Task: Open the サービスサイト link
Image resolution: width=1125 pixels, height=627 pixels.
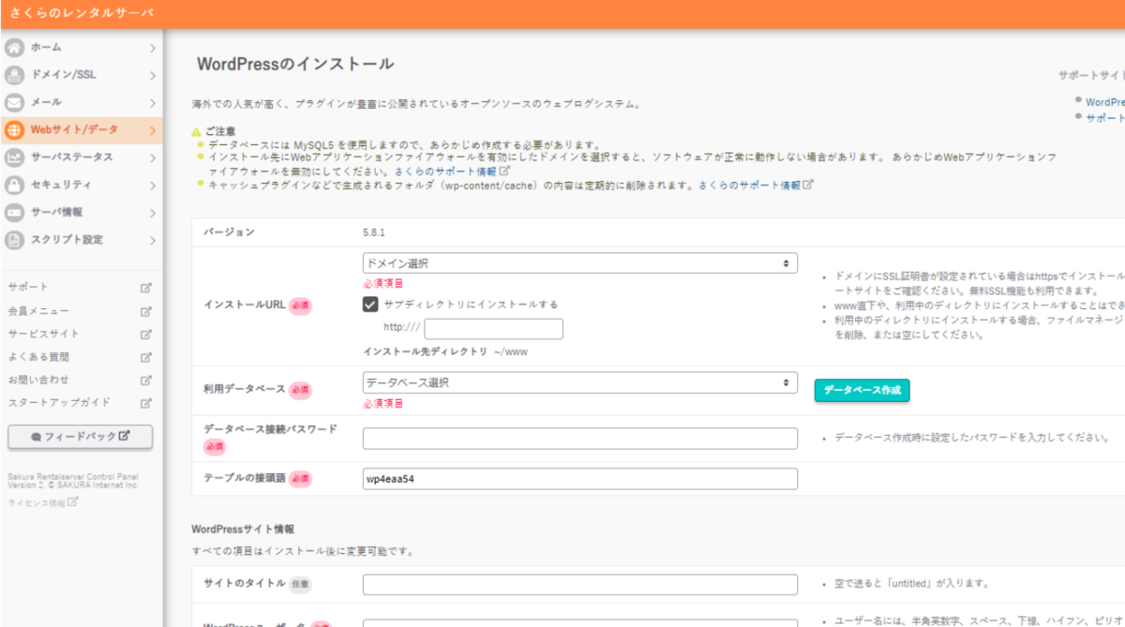Action: click(43, 334)
